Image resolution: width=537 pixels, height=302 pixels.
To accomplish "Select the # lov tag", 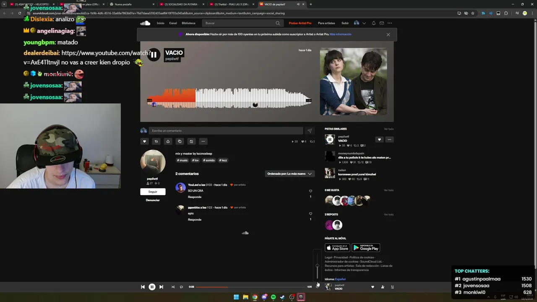I will click(x=196, y=160).
